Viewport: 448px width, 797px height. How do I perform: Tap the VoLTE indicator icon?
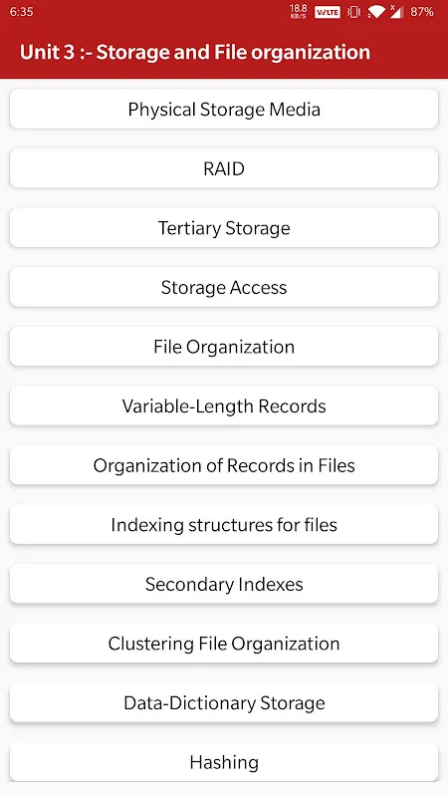click(328, 12)
